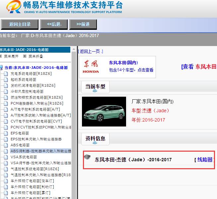Click document icon next to 车外照明灯电路图[制动灯]
Screen dimensions: 217x199
pos(6,187)
